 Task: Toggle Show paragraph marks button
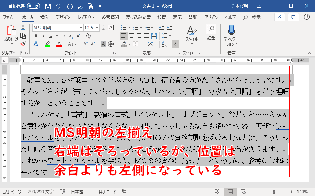coord(175,44)
